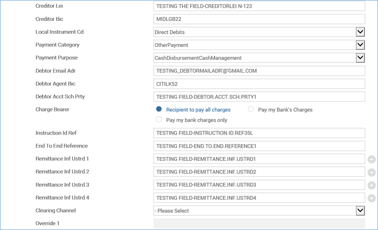The width and height of the screenshot is (378, 230).
Task: Select 'Recipient to pay all charges' radio
Action: click(x=159, y=109)
